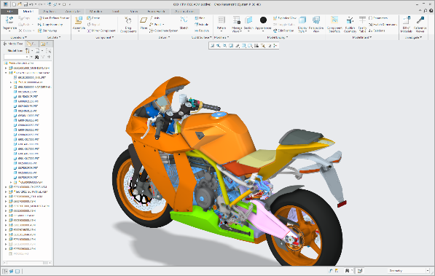Screen dimensions: 435x276
Task: Switch to the Analysis ribbon tab
Action: click(x=49, y=12)
